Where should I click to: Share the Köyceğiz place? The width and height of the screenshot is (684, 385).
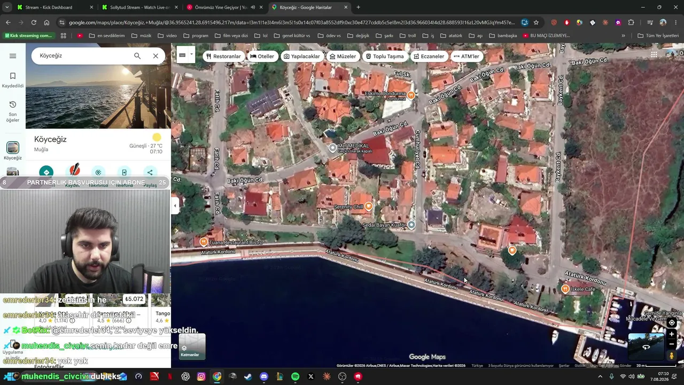[150, 172]
